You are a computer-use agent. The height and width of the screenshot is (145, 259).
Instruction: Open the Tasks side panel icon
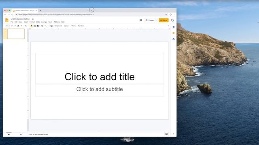tap(174, 39)
